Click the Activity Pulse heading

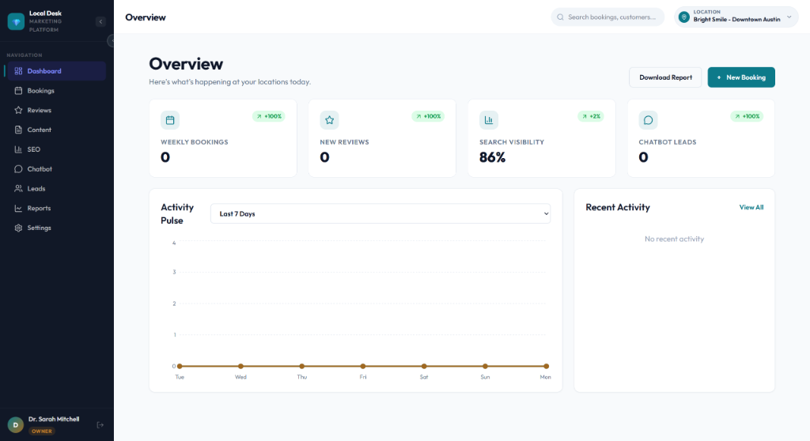177,214
